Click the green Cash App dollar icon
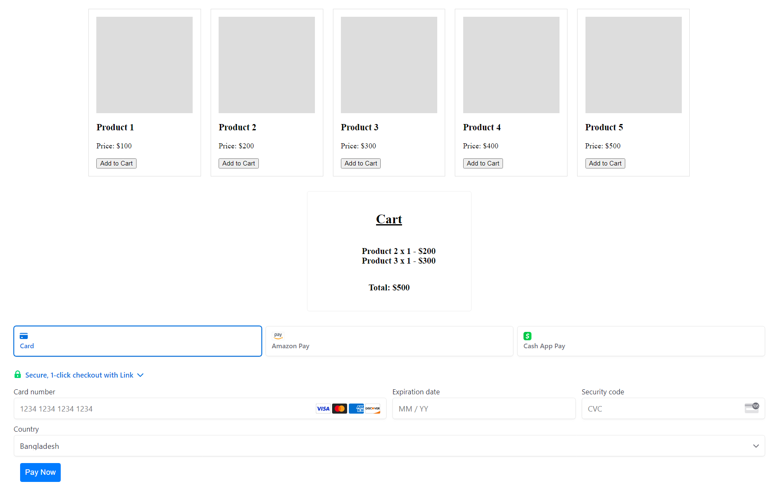The width and height of the screenshot is (771, 497). point(527,336)
